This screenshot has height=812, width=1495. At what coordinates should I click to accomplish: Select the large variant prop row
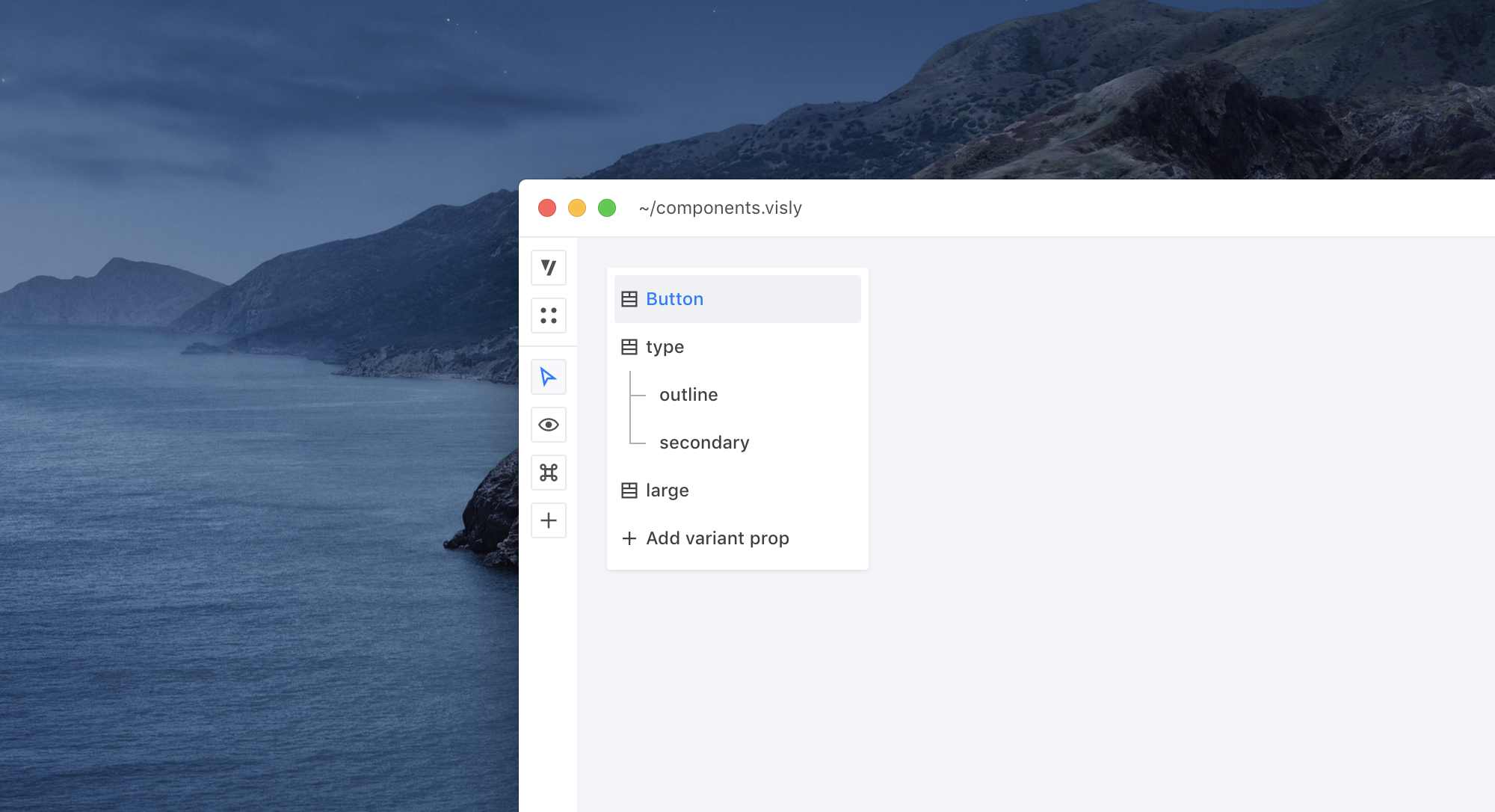(738, 490)
